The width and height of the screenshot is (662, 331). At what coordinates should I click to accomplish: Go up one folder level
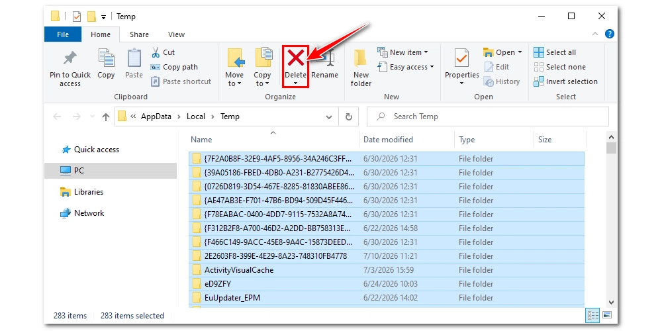click(105, 117)
